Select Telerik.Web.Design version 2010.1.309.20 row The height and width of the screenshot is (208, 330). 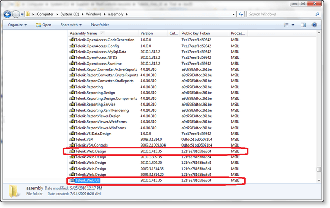(x=155, y=163)
